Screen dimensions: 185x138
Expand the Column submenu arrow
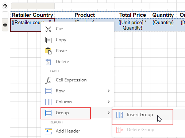click(x=109, y=102)
